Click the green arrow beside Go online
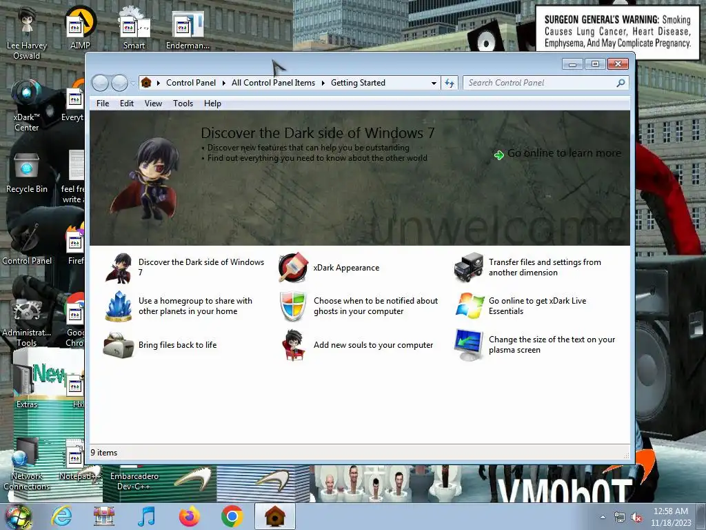This screenshot has height=530, width=706. [x=499, y=155]
